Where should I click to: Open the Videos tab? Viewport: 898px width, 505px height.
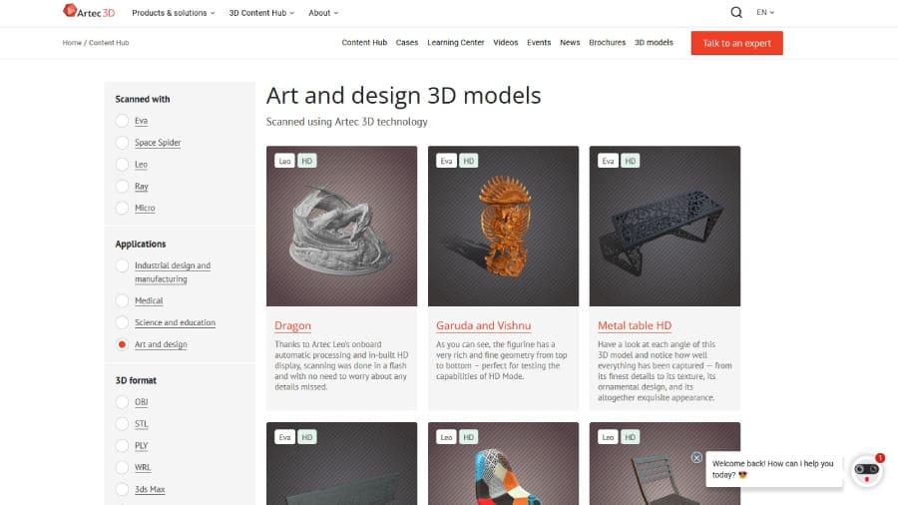click(x=505, y=42)
